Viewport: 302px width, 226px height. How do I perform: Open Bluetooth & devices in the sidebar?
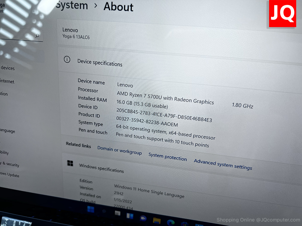click(8, 68)
